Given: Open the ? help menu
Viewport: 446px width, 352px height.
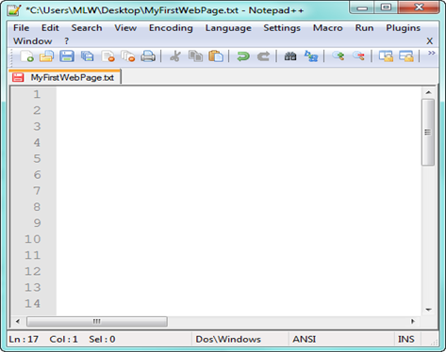Looking at the screenshot, I should [x=66, y=41].
